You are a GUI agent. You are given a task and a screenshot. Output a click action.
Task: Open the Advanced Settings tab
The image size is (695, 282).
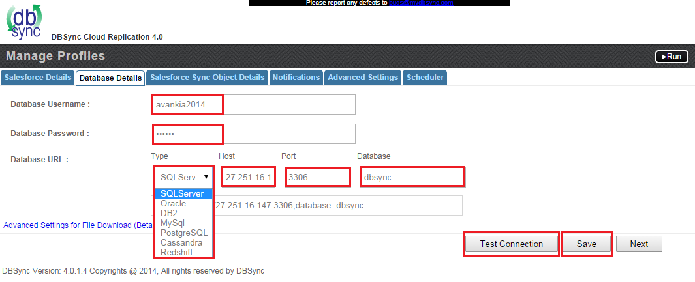(363, 78)
